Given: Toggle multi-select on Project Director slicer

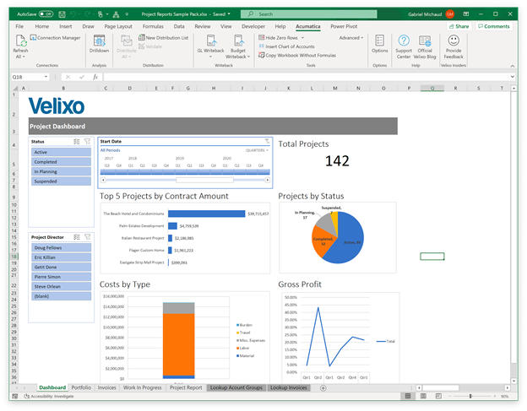Looking at the screenshot, I should pyautogui.click(x=77, y=237).
